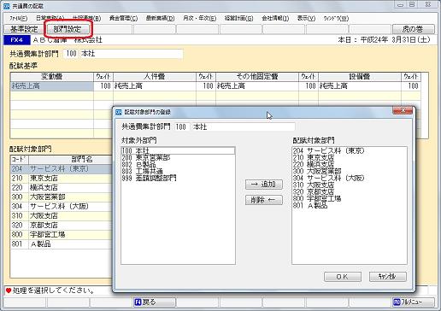Select main table row 304 サービス科（大阪）
The width and height of the screenshot is (441, 311).
tap(62, 206)
